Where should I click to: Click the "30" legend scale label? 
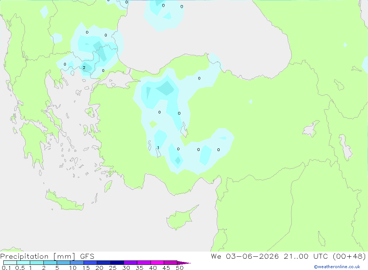click(x=126, y=268)
